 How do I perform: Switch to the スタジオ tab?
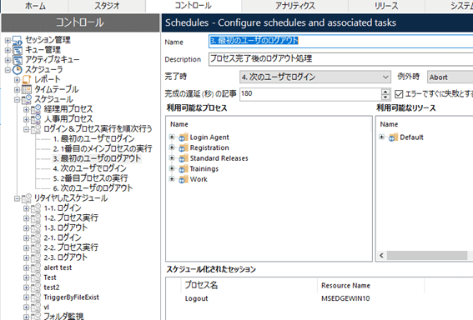click(107, 6)
